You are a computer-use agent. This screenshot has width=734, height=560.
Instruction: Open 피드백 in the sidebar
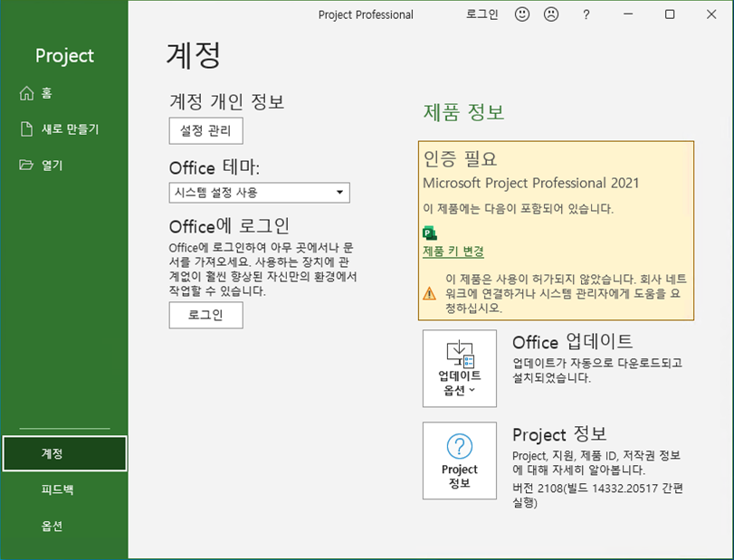(x=57, y=489)
